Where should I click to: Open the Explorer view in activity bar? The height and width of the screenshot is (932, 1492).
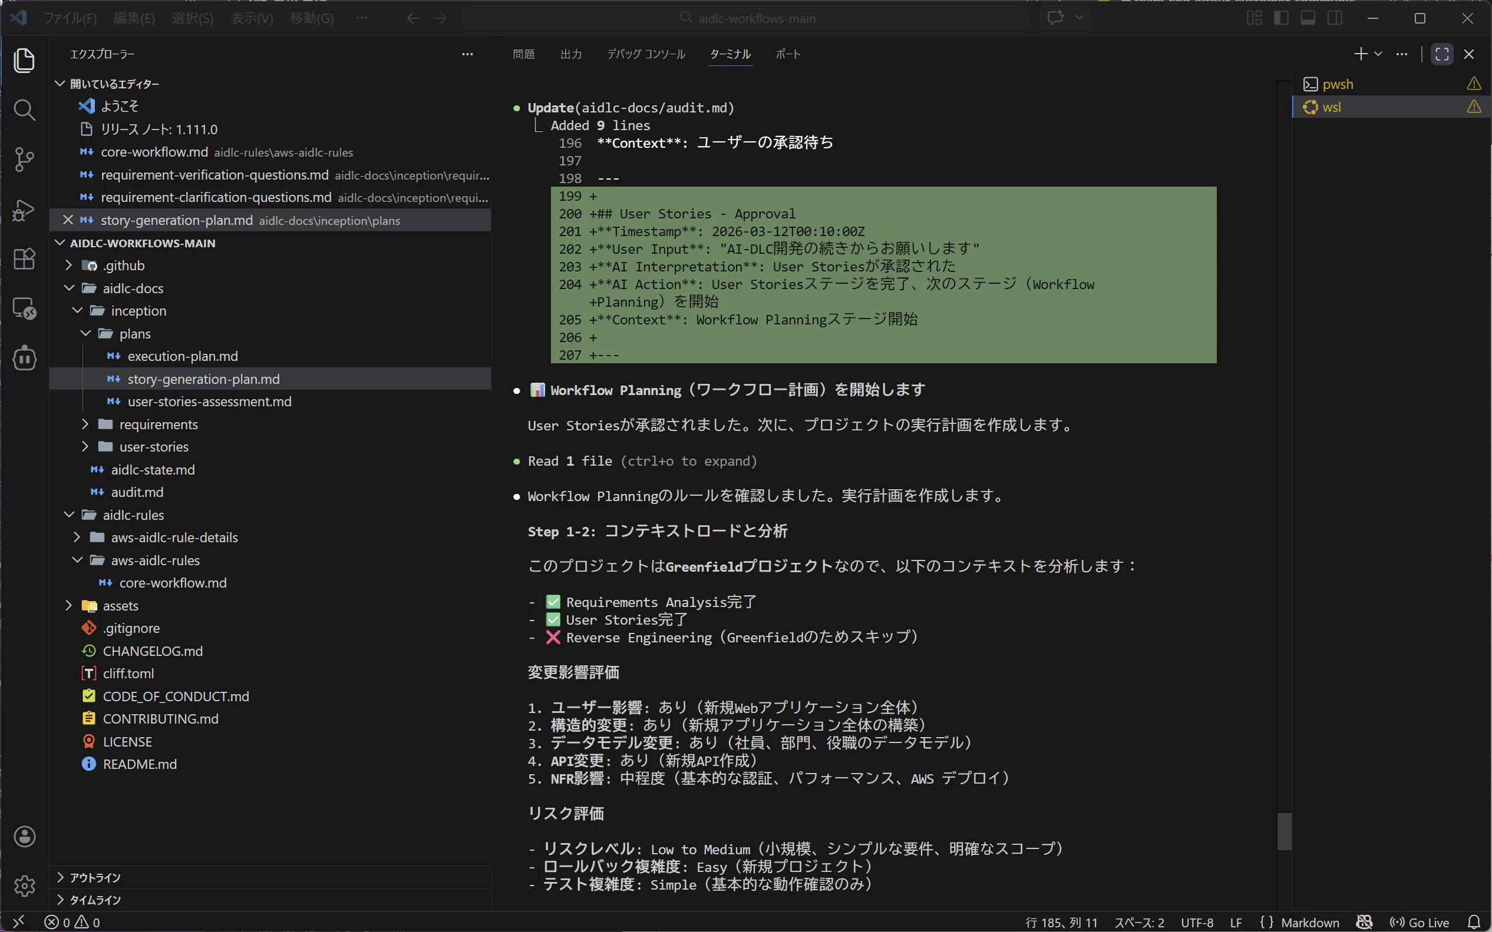tap(24, 61)
